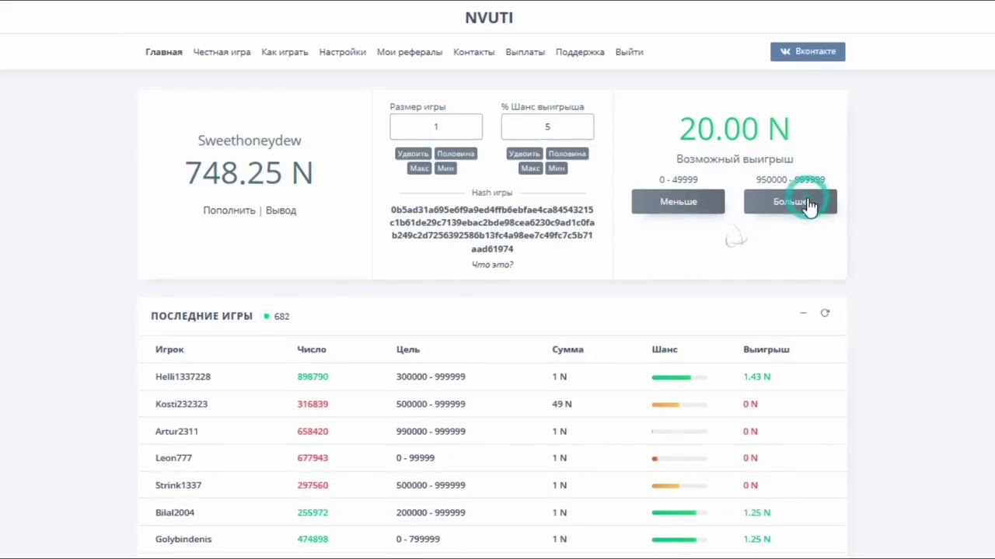Click Макс under Шанс выигрыша
The image size is (995, 559).
tap(530, 168)
